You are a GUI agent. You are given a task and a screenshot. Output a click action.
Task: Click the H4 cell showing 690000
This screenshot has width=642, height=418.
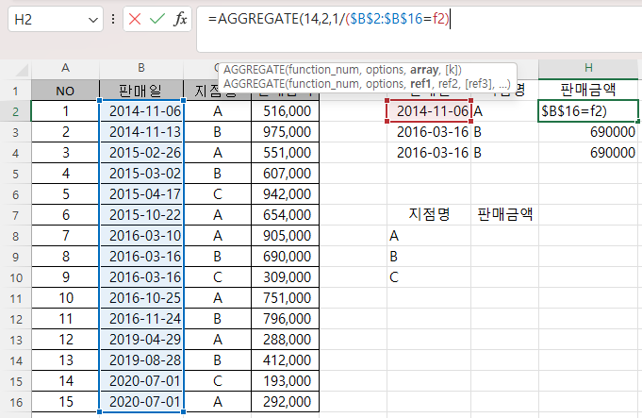[x=588, y=153]
